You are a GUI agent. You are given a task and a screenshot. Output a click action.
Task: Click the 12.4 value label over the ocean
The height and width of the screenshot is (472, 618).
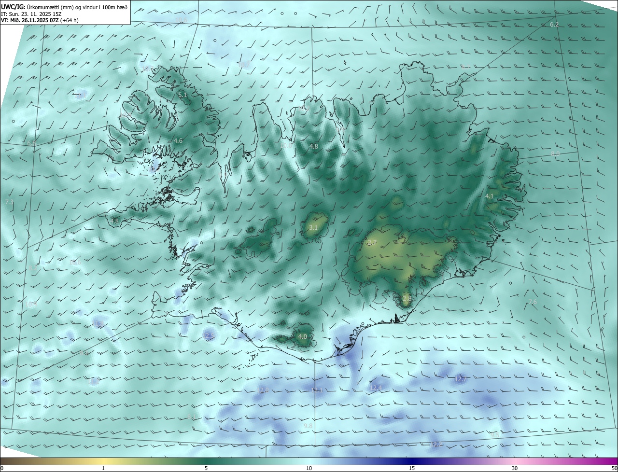tap(376, 388)
